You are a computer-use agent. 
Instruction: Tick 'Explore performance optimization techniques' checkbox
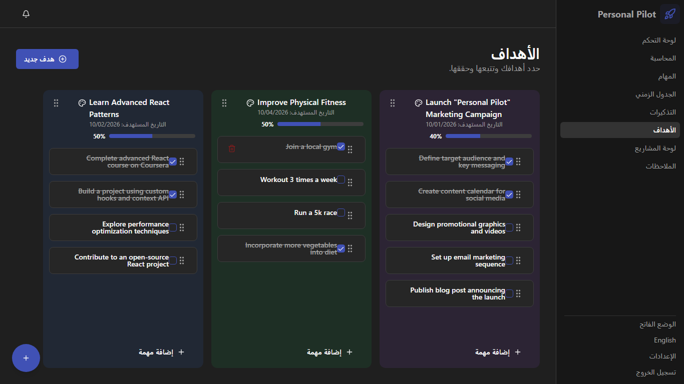tap(173, 227)
